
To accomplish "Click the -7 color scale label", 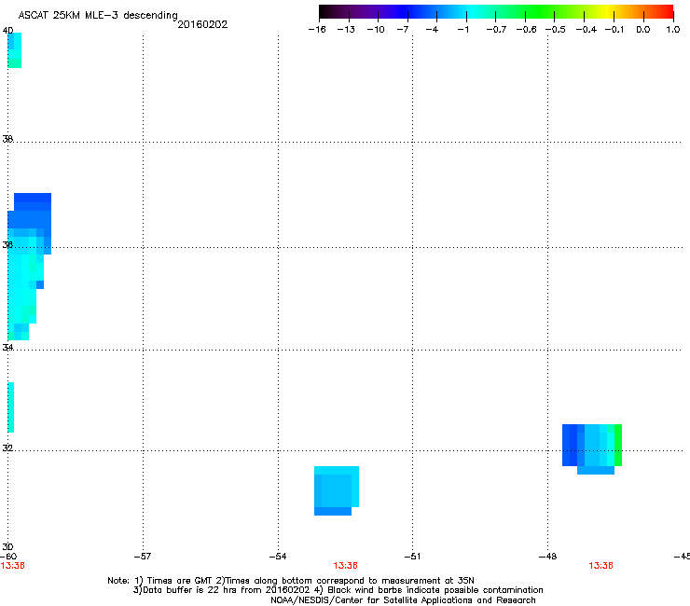I will (x=403, y=30).
